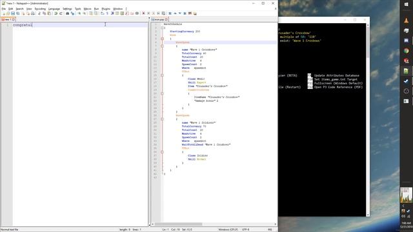Click Fullscreen (Windows Default) in console window
Viewport: 413px width, 232px height.
(x=338, y=83)
